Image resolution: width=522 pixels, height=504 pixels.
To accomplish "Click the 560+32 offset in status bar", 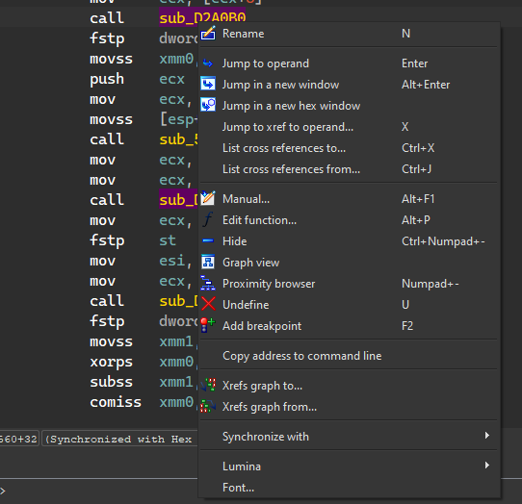I will pos(18,439).
